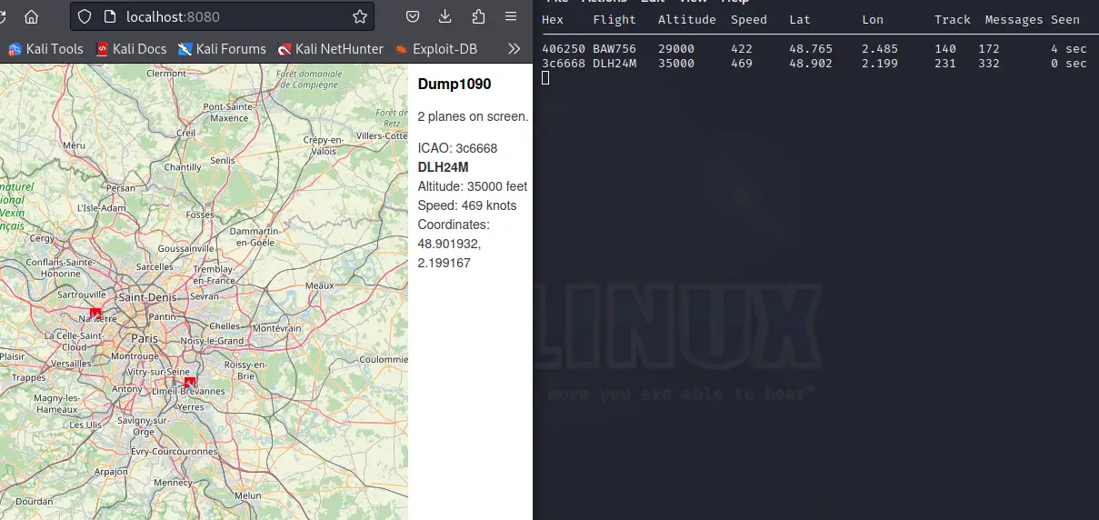Open Firefox hamburger application menu

tap(511, 16)
